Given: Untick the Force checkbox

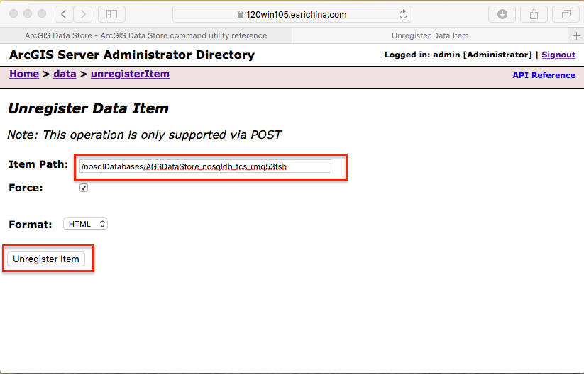Looking at the screenshot, I should (x=84, y=188).
